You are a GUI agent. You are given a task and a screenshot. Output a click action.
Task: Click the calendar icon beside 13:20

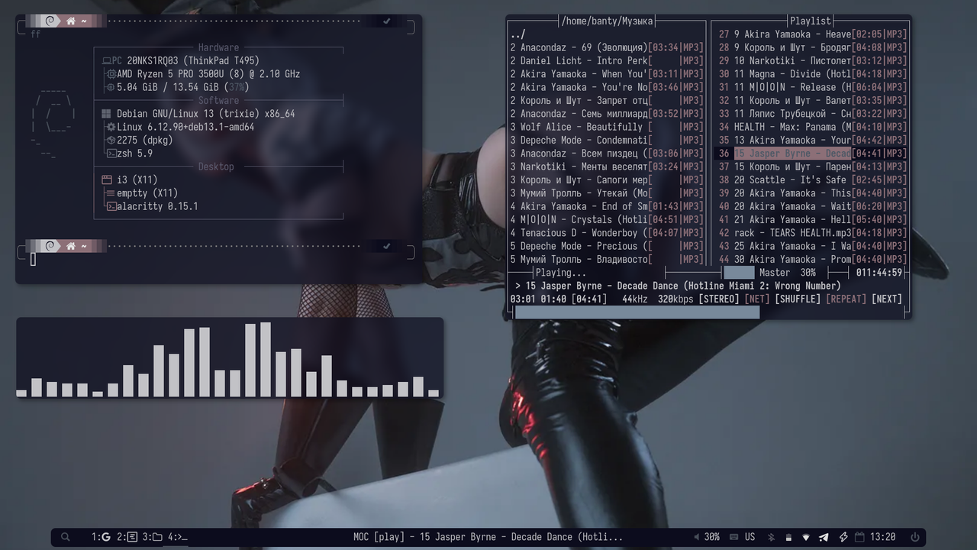[x=859, y=537]
